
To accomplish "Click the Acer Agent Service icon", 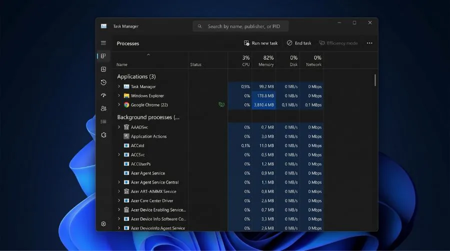I will [126, 173].
